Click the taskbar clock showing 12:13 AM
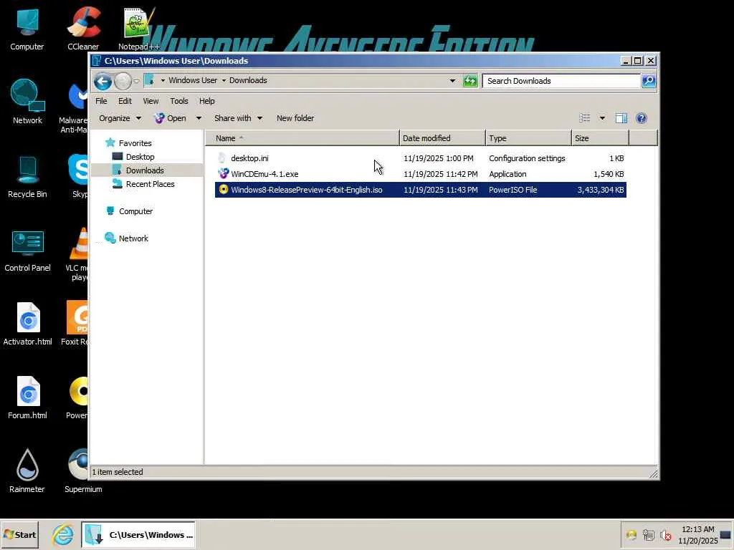The width and height of the screenshot is (734, 550). tap(697, 534)
